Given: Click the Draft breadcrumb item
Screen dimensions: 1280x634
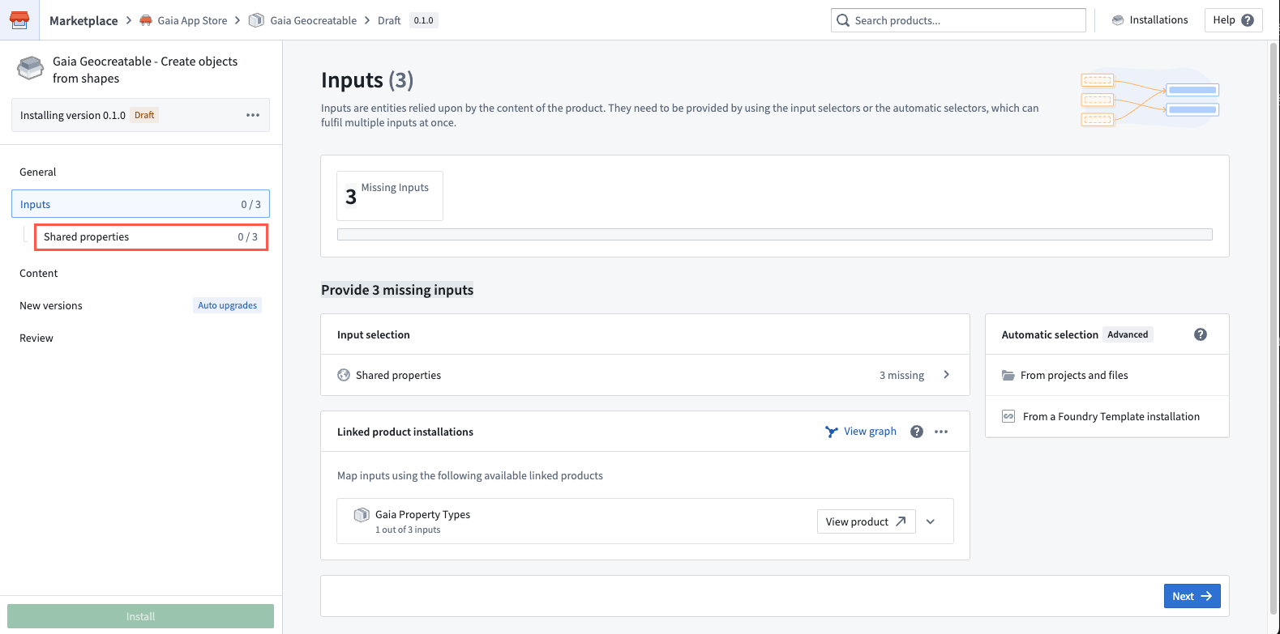Looking at the screenshot, I should pos(389,20).
